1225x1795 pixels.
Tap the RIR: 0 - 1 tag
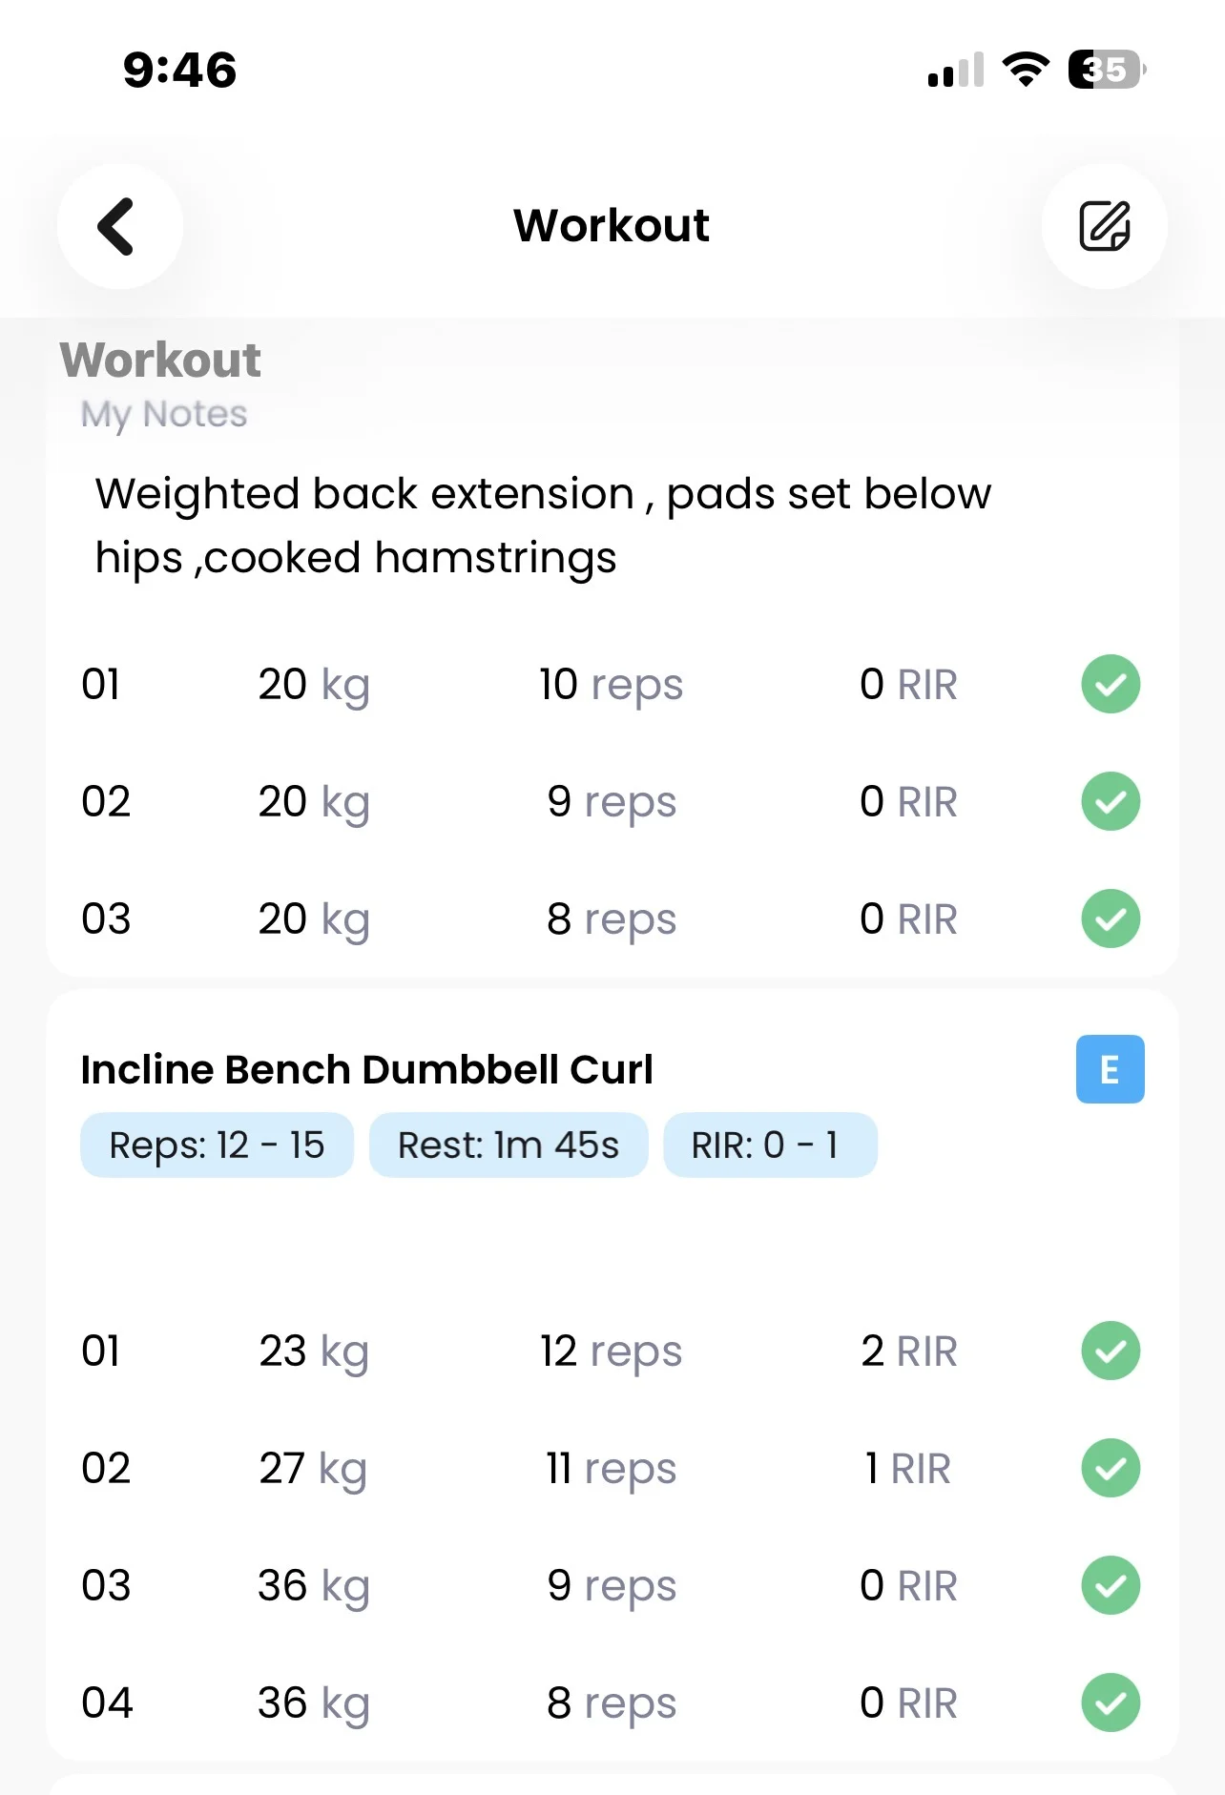coord(769,1145)
